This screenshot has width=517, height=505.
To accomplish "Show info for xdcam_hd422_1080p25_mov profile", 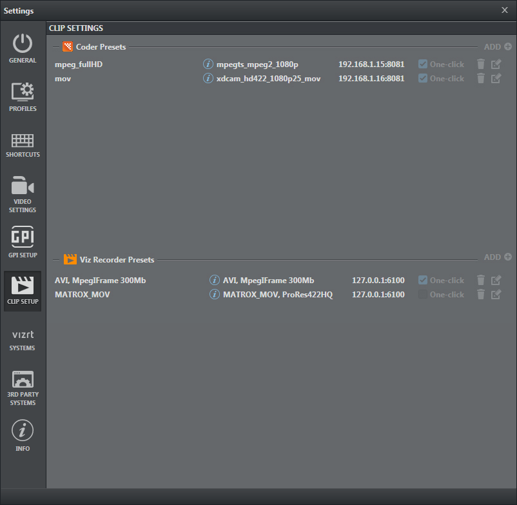I will coord(208,79).
